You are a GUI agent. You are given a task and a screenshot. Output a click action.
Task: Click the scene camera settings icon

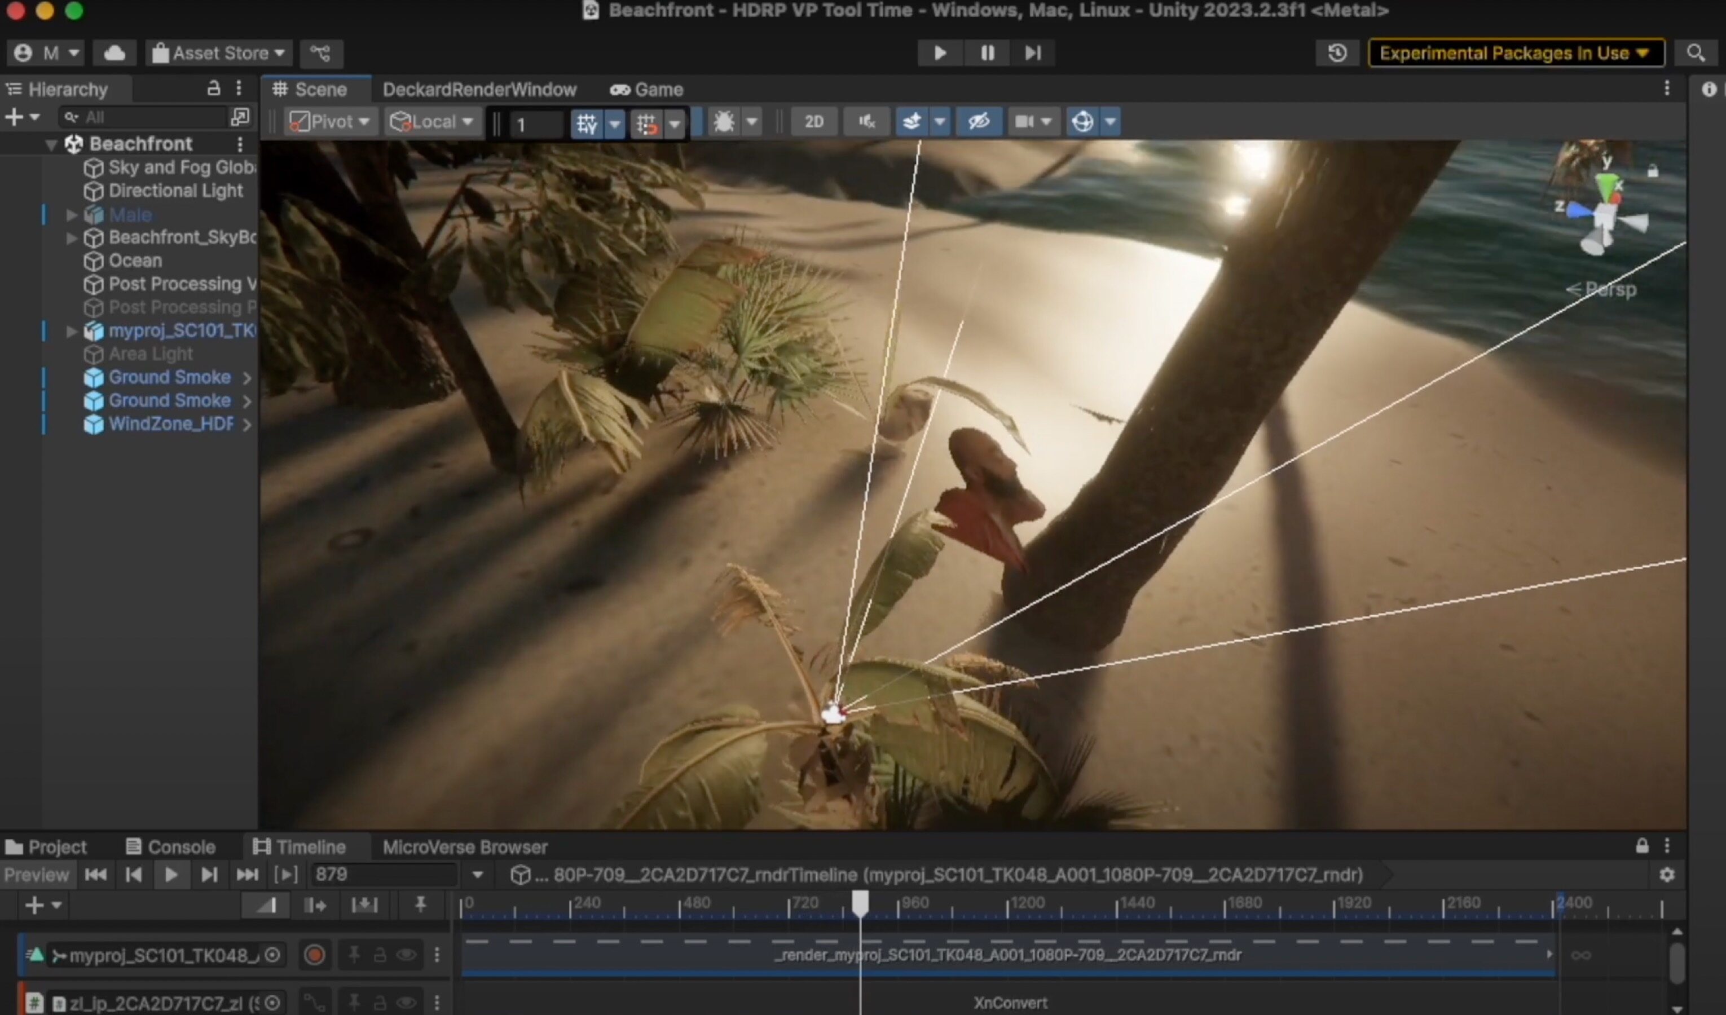pyautogui.click(x=1024, y=122)
